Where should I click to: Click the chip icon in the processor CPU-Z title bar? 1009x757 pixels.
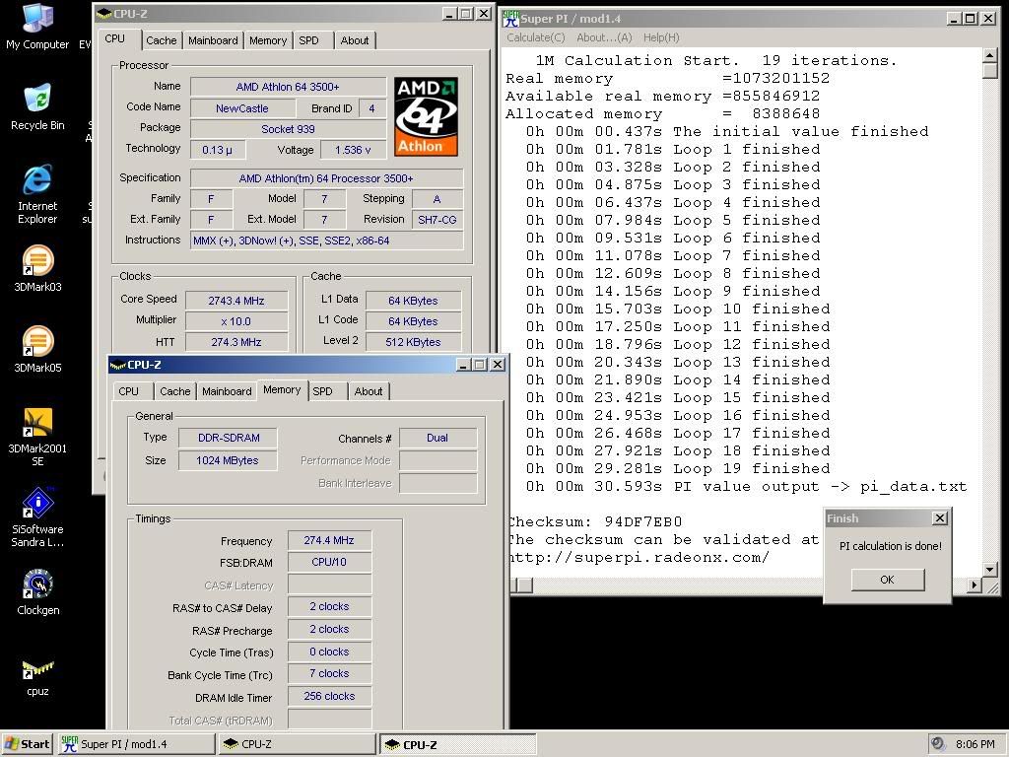(103, 14)
